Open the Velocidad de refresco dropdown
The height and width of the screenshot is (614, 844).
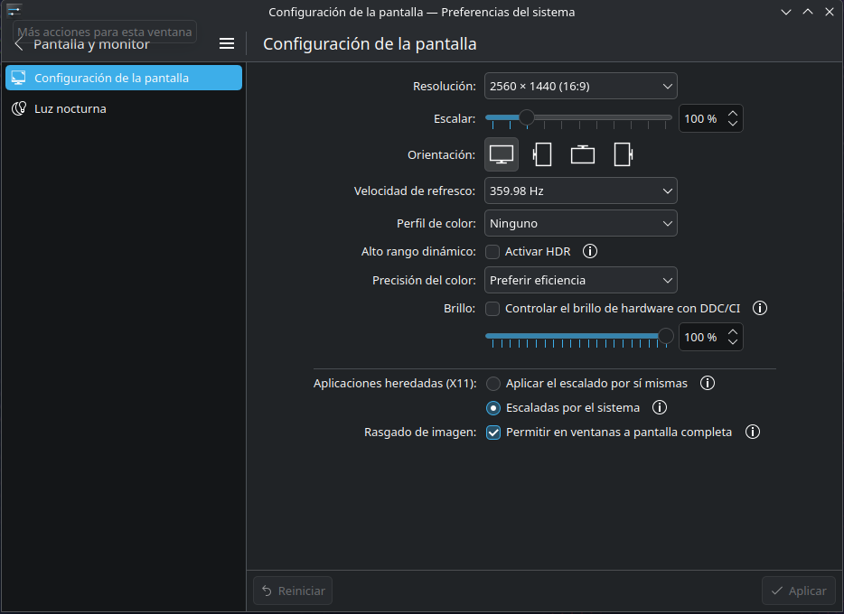point(581,191)
